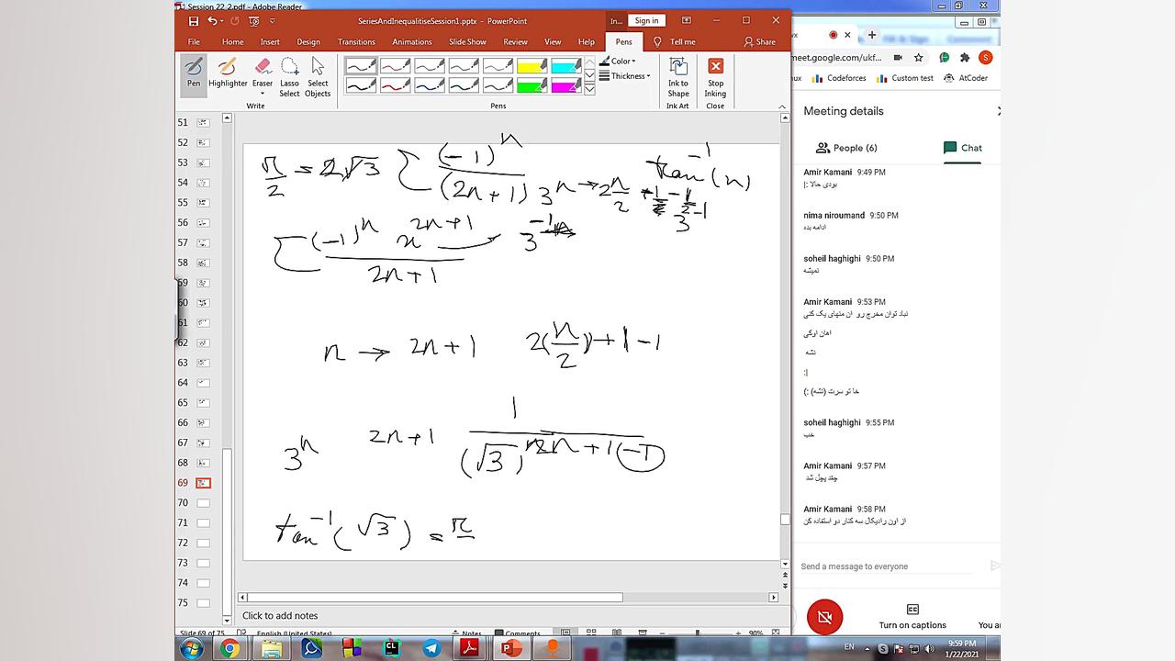
Task: Open the pen Thickness dropdown
Action: coord(624,76)
